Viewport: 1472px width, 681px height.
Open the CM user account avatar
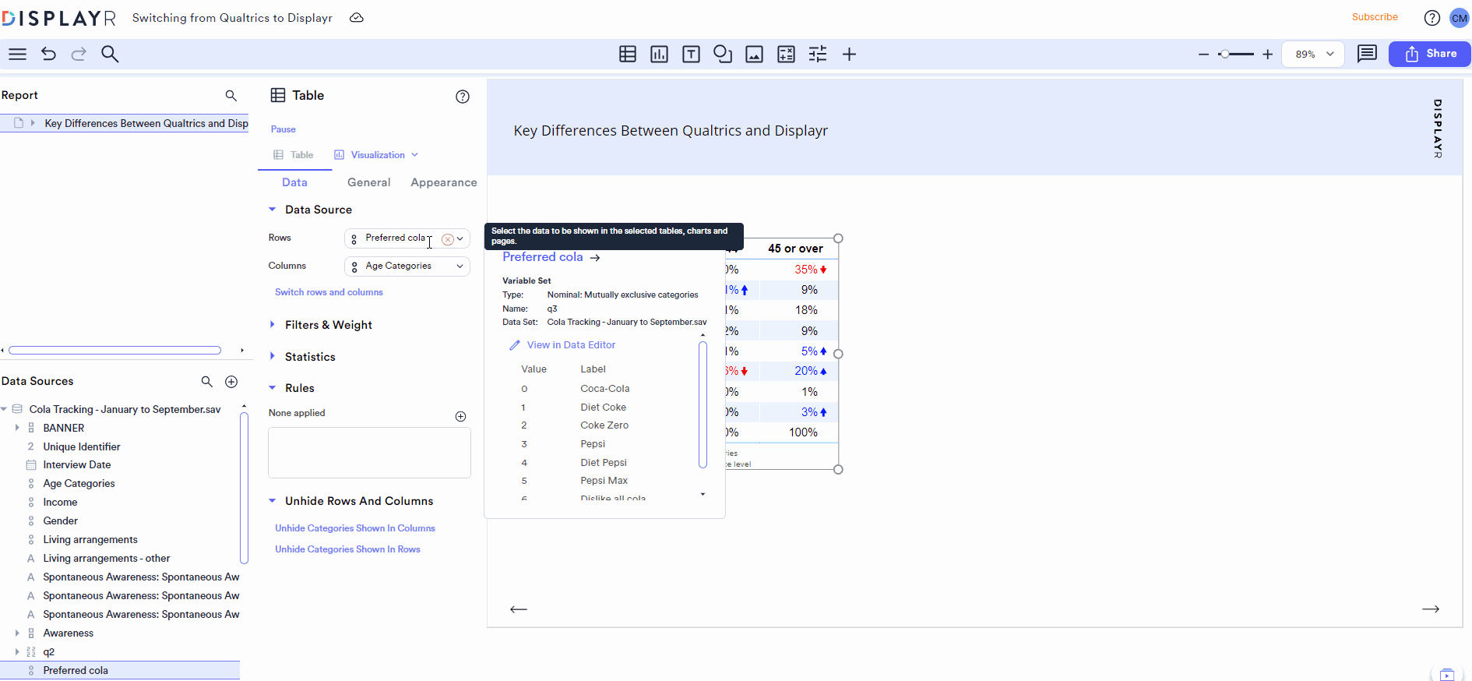(1460, 18)
